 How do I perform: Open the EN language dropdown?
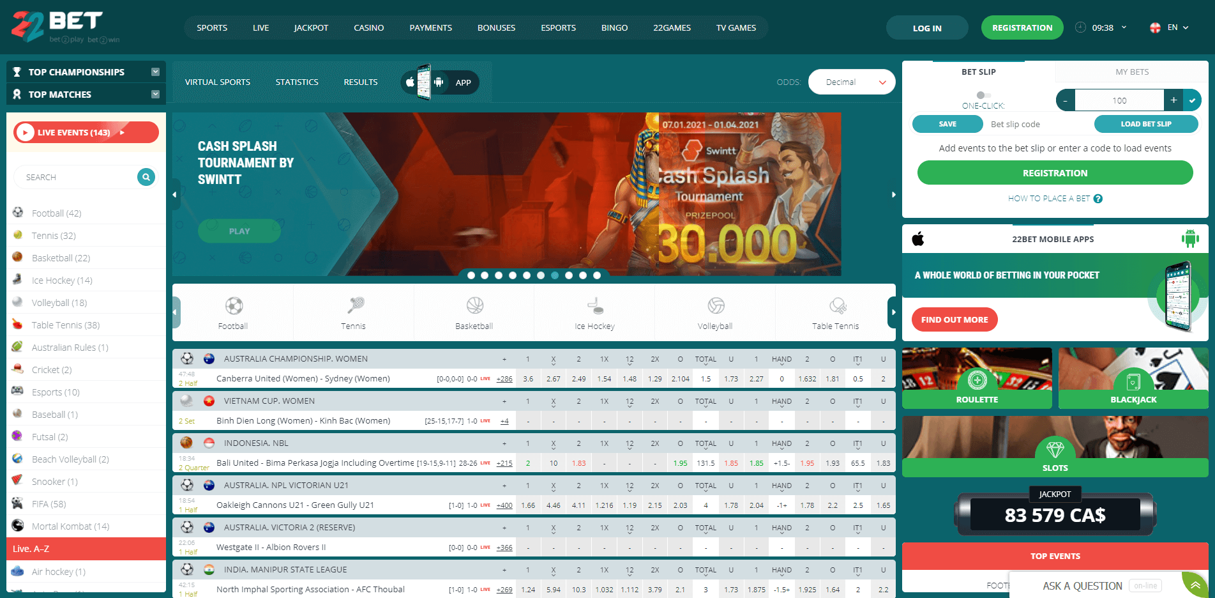(1172, 27)
